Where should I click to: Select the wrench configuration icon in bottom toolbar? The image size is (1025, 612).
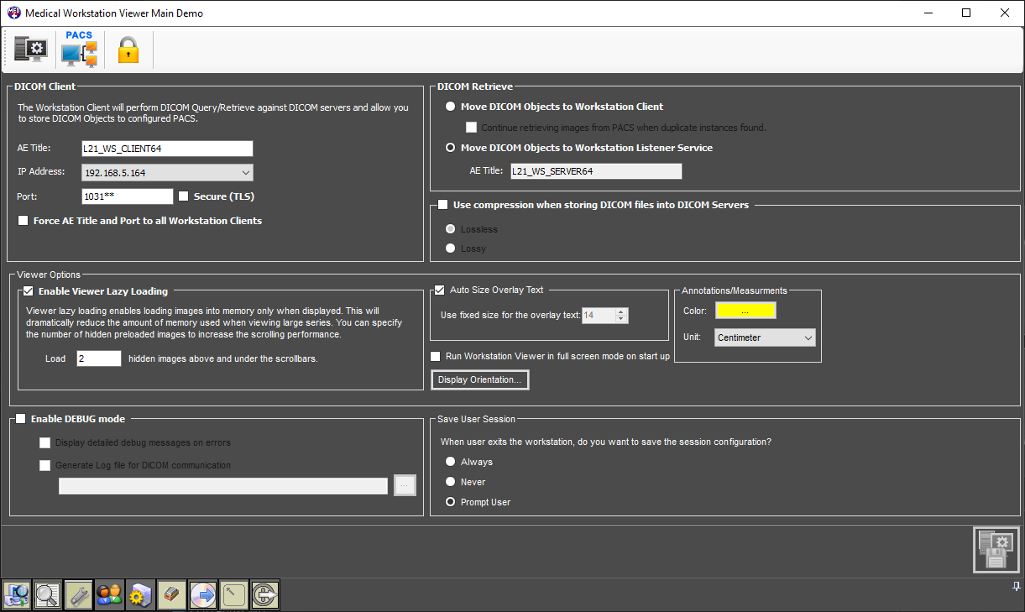pos(79,594)
